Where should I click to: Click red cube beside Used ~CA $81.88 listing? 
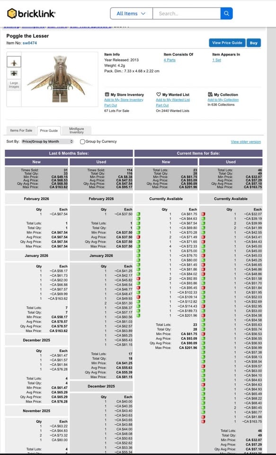[x=203, y=417]
